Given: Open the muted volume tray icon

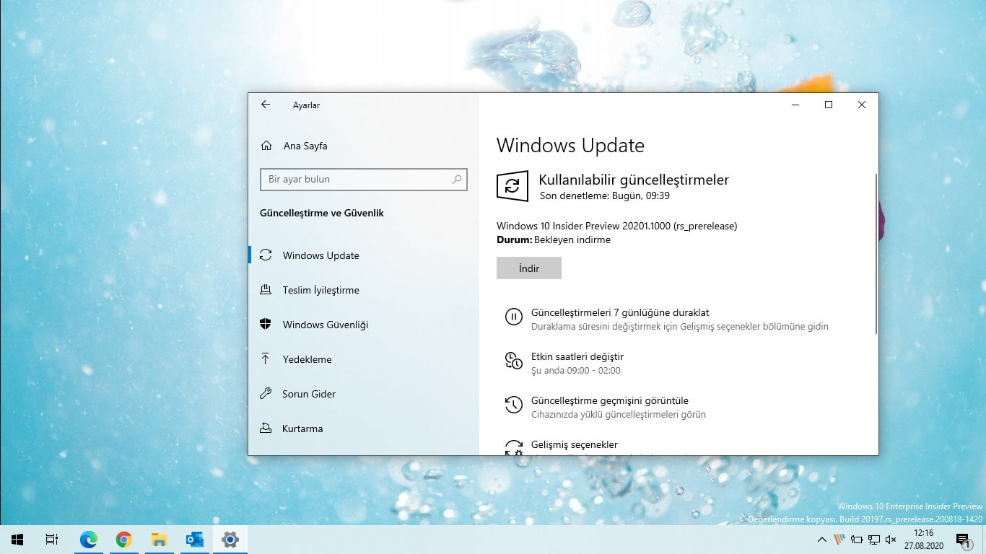Looking at the screenshot, I should coord(891,540).
